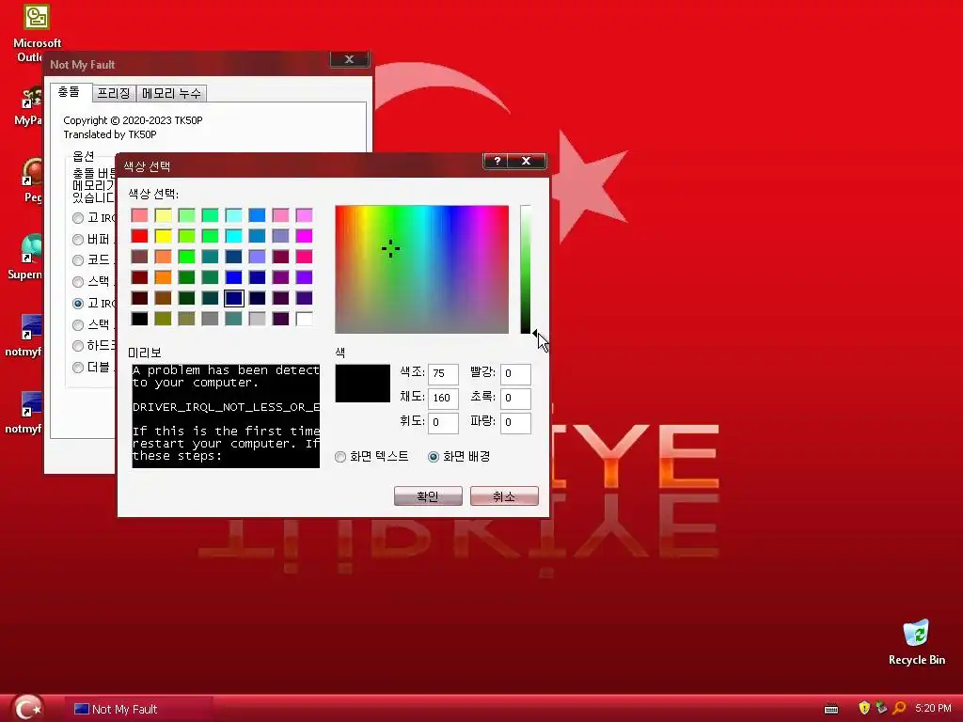This screenshot has width=963, height=722.
Task: Pick the pure yellow color swatch
Action: [163, 236]
